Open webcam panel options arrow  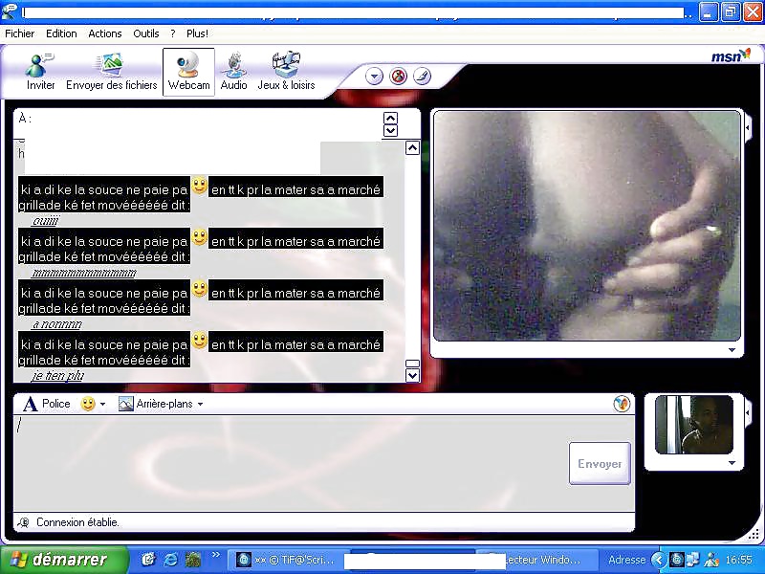[732, 350]
